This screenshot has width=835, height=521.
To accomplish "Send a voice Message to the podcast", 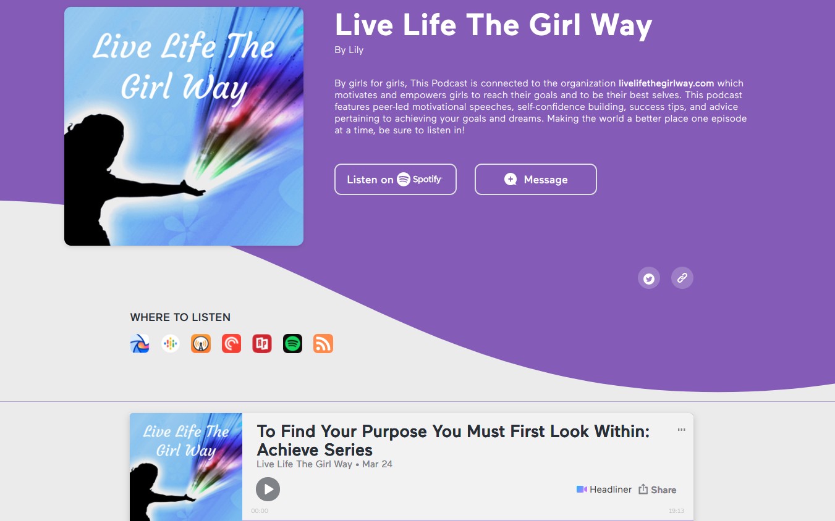I will point(536,180).
